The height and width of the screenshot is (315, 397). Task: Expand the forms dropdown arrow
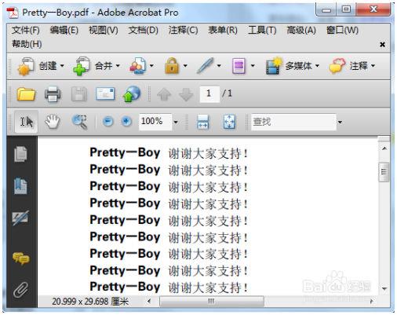[x=253, y=66]
